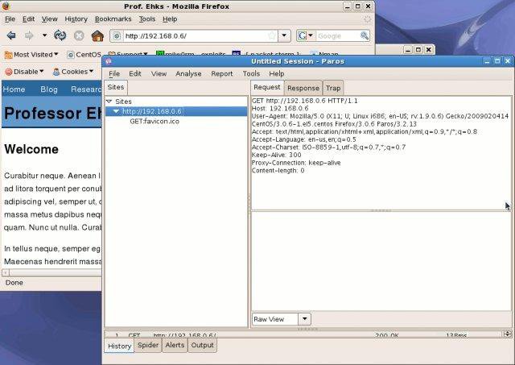Open Paros Analyse menu
Viewport: 515px width, 365px height.
188,73
